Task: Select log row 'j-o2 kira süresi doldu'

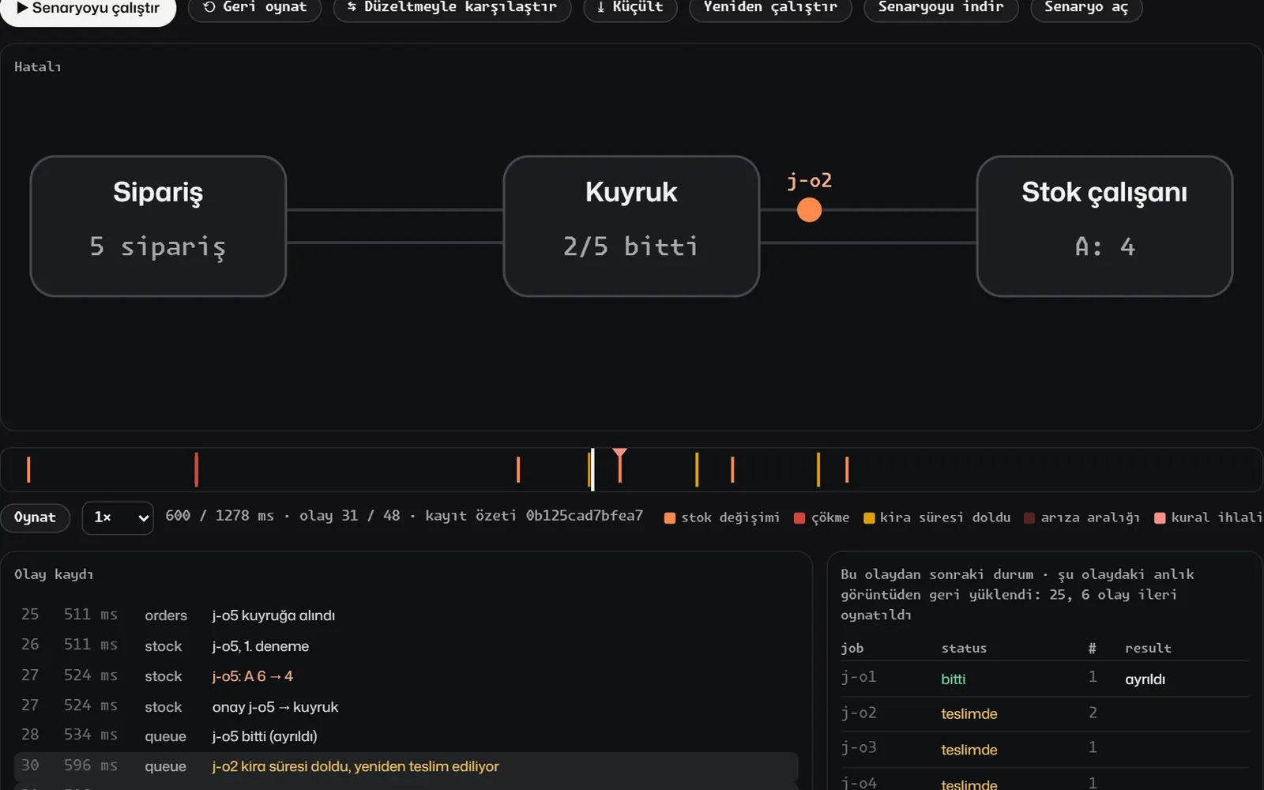Action: [406, 766]
